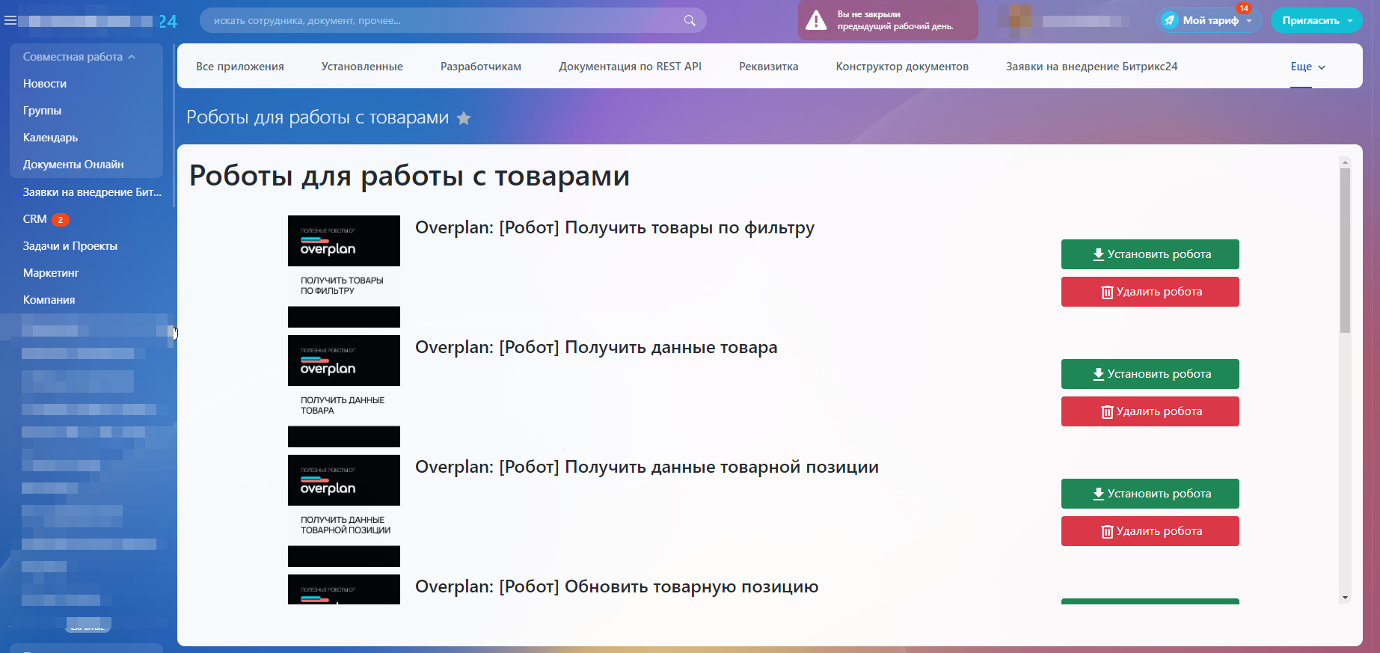Delete the Получить данные товара robot
This screenshot has height=653, width=1380.
[1150, 411]
